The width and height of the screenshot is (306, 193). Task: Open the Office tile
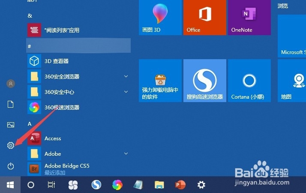point(205,17)
